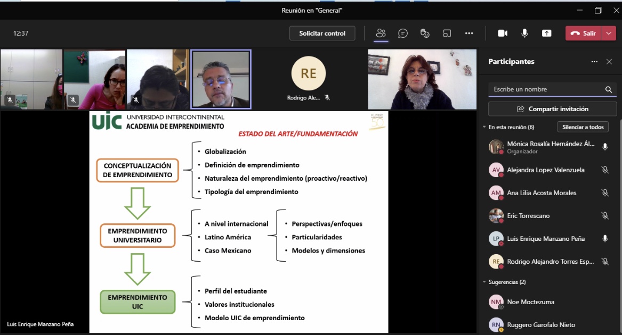Select the video tile of woman in pink mask

pos(31,79)
